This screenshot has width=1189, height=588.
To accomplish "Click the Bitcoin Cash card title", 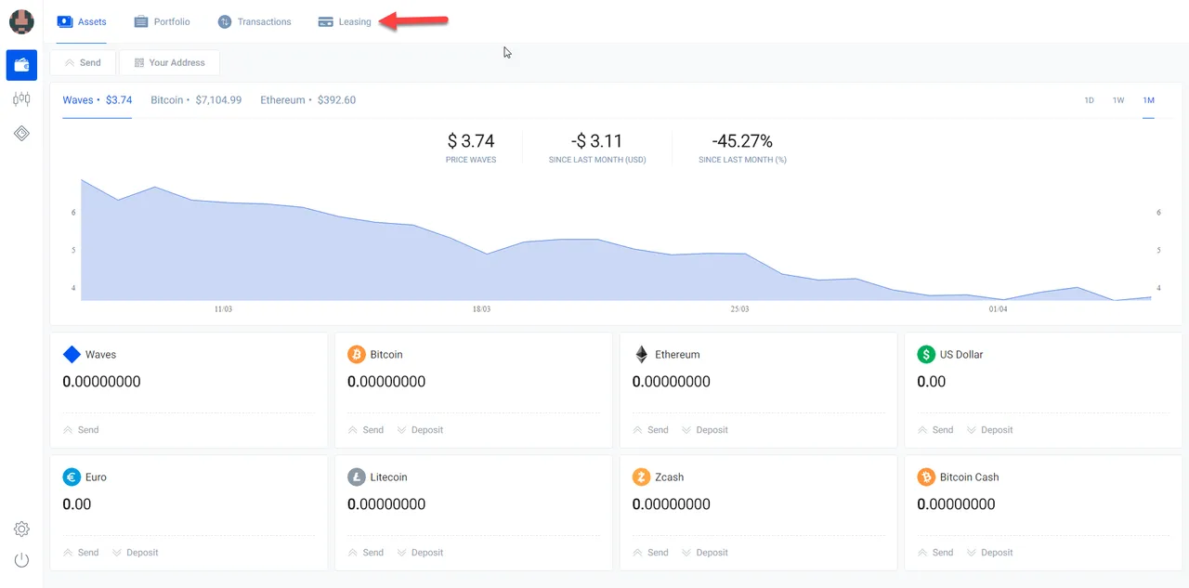I will [x=969, y=477].
